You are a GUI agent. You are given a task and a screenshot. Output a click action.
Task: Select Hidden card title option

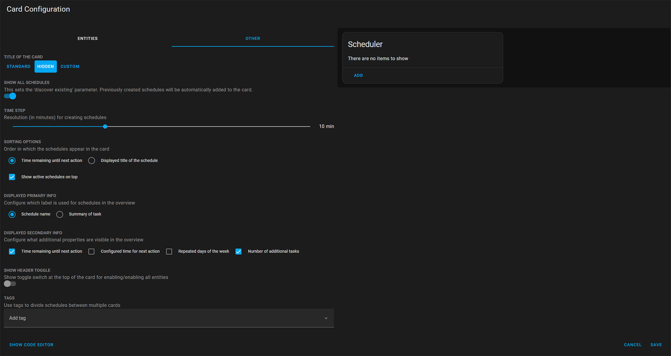(45, 66)
